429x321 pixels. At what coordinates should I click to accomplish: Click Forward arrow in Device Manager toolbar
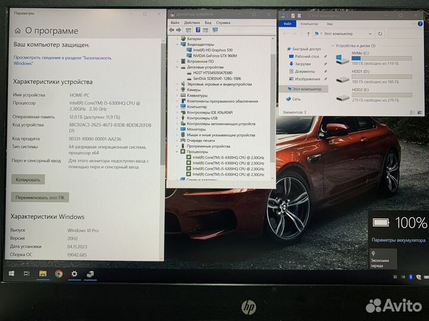pyautogui.click(x=179, y=30)
